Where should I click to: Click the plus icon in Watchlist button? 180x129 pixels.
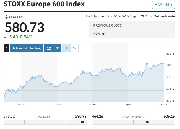tap(156, 5)
